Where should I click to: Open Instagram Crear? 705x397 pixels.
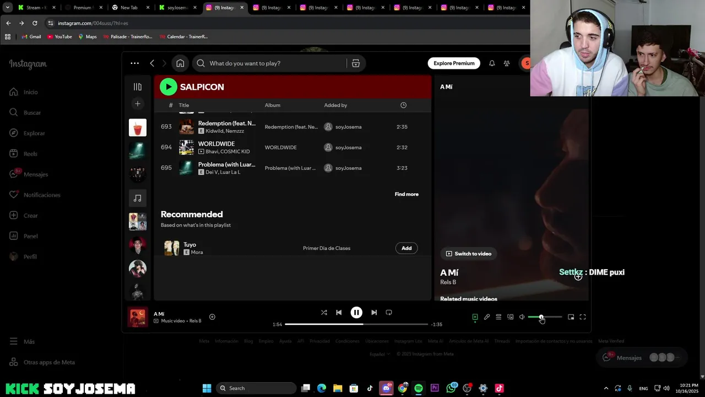click(24, 216)
